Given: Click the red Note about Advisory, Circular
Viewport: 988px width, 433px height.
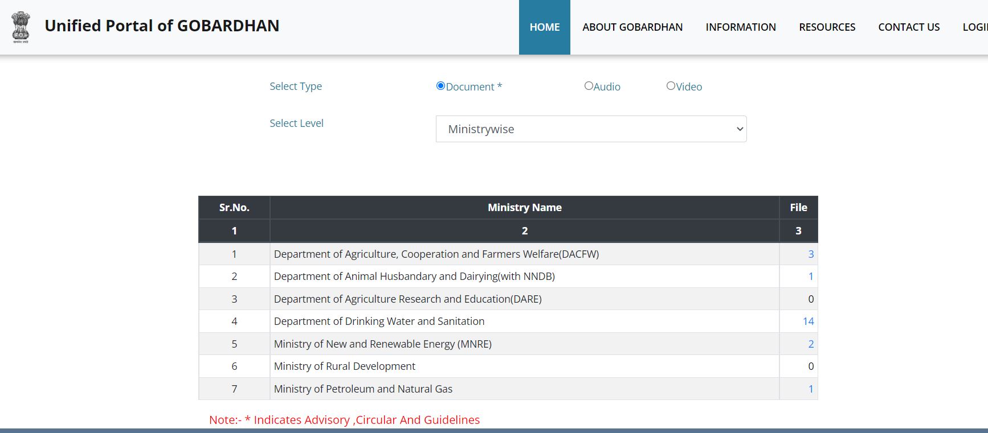Looking at the screenshot, I should click(344, 420).
